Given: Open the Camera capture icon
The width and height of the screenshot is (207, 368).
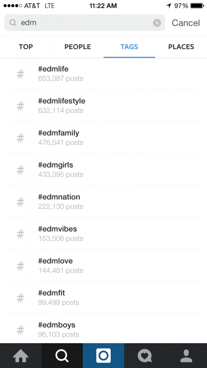Looking at the screenshot, I should 103,356.
